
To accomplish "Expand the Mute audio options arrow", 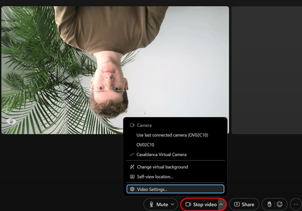I will [x=172, y=204].
